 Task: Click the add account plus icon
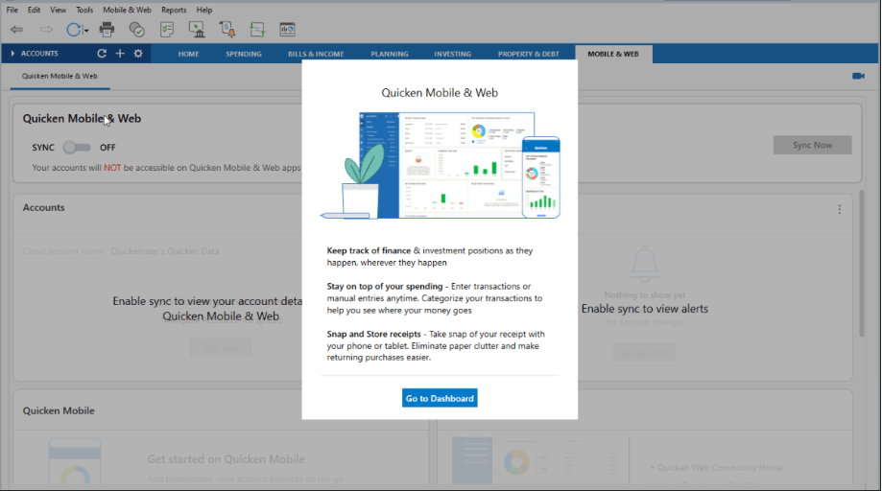point(120,54)
